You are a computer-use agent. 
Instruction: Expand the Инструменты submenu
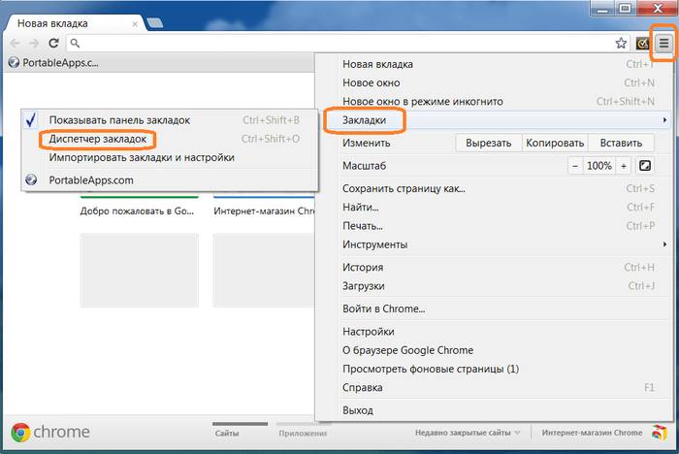coord(374,244)
